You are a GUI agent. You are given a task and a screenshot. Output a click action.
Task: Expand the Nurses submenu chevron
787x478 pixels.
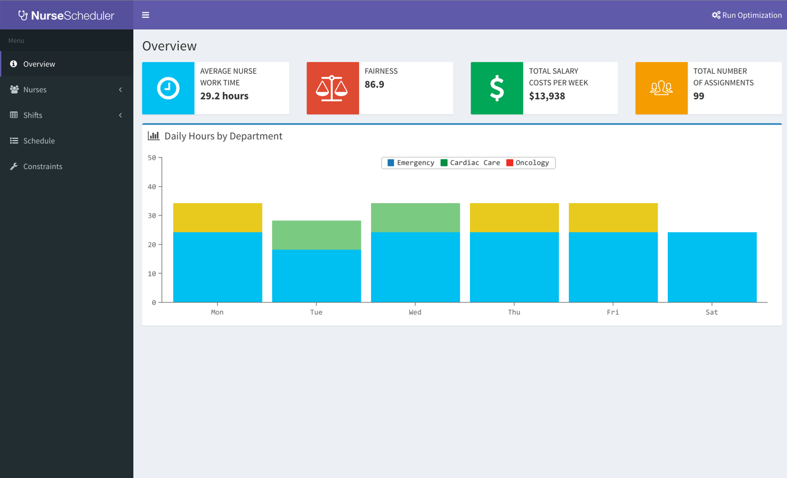[x=120, y=89]
